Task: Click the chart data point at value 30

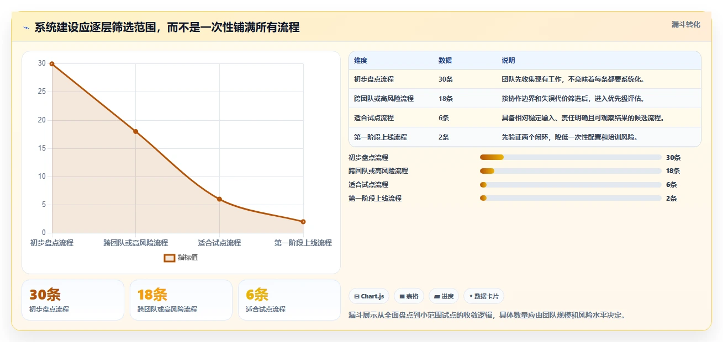Action: (52, 64)
